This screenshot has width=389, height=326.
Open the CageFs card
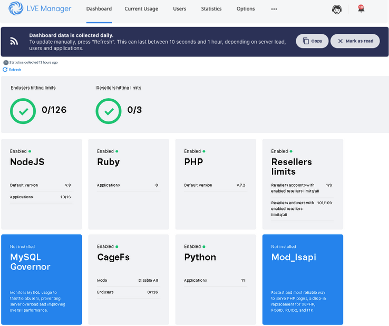[x=129, y=279]
